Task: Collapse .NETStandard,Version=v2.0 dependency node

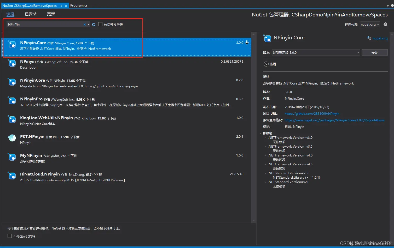Action: [266, 182]
